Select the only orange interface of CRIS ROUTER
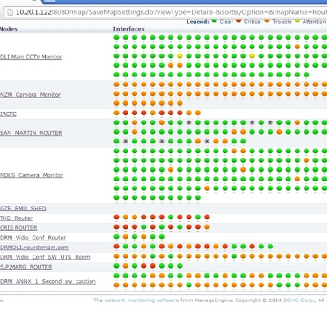 [207, 227]
